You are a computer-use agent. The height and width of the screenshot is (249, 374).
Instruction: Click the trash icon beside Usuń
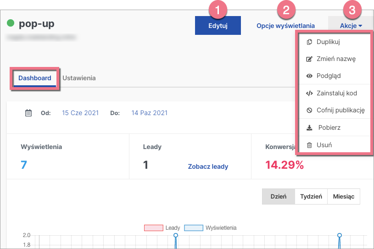[309, 145]
